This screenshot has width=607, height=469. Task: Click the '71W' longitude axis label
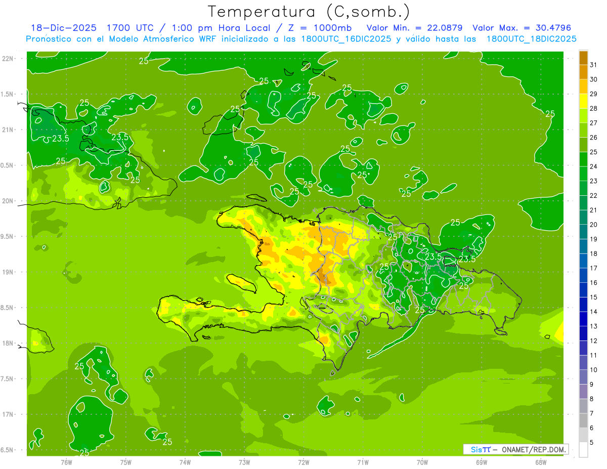pyautogui.click(x=363, y=462)
